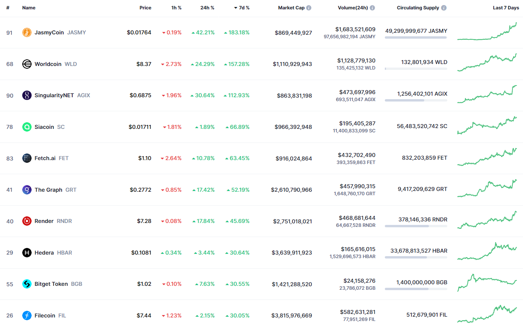
Task: Click Worldcoin circulating supply progress bar
Action: tap(416, 69)
